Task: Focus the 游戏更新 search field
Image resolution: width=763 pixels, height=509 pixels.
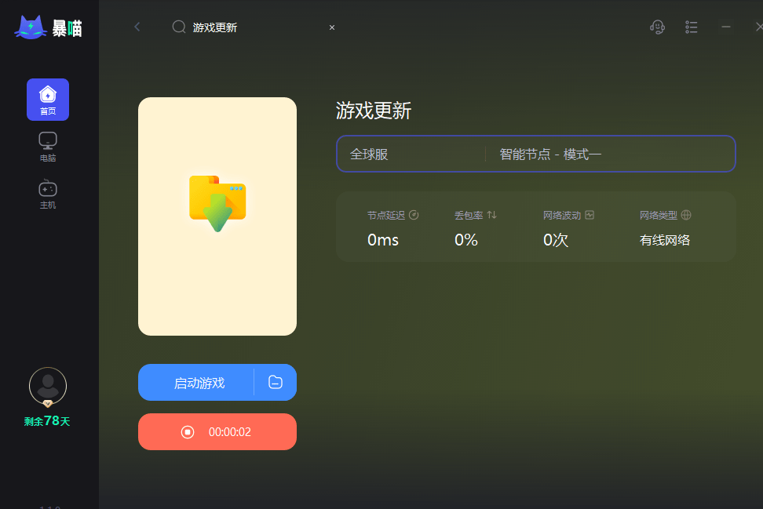Action: [x=251, y=27]
